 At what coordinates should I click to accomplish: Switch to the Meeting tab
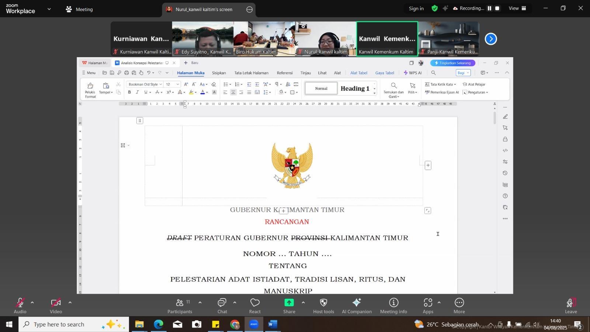(x=79, y=9)
